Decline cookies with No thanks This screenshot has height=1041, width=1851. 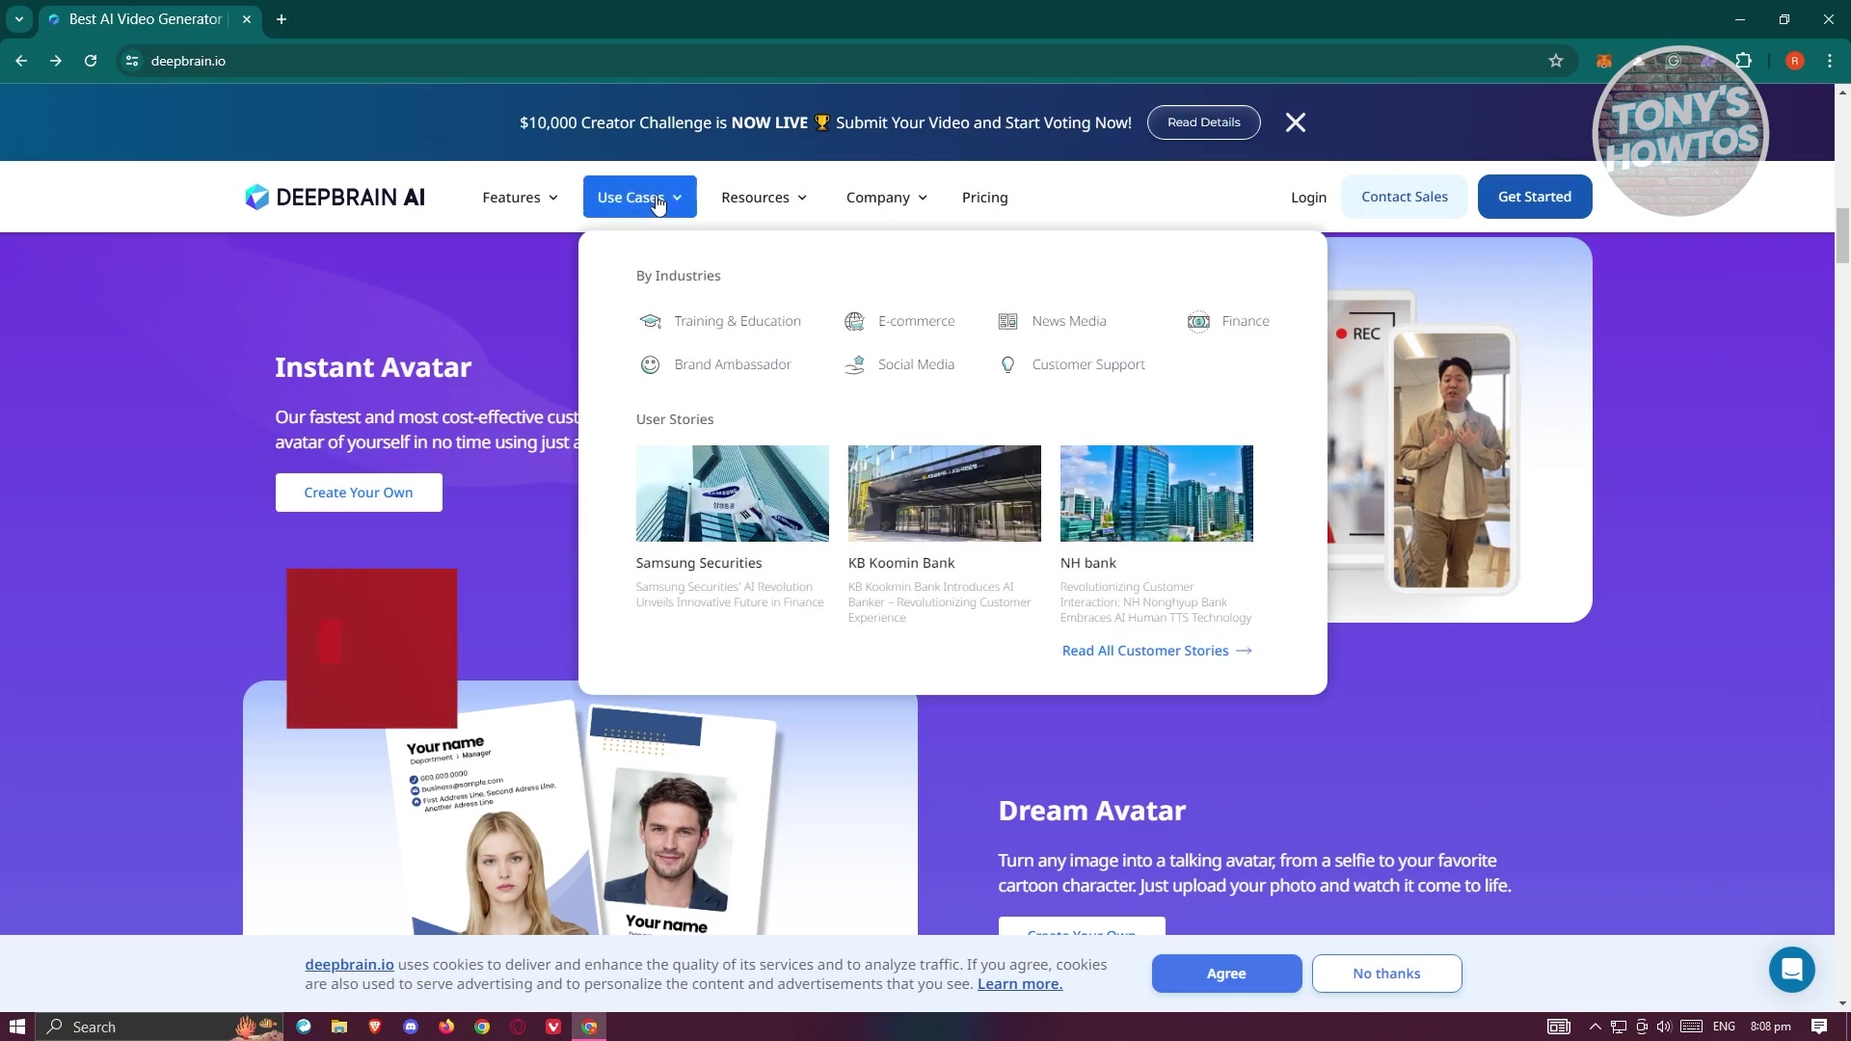pyautogui.click(x=1386, y=974)
